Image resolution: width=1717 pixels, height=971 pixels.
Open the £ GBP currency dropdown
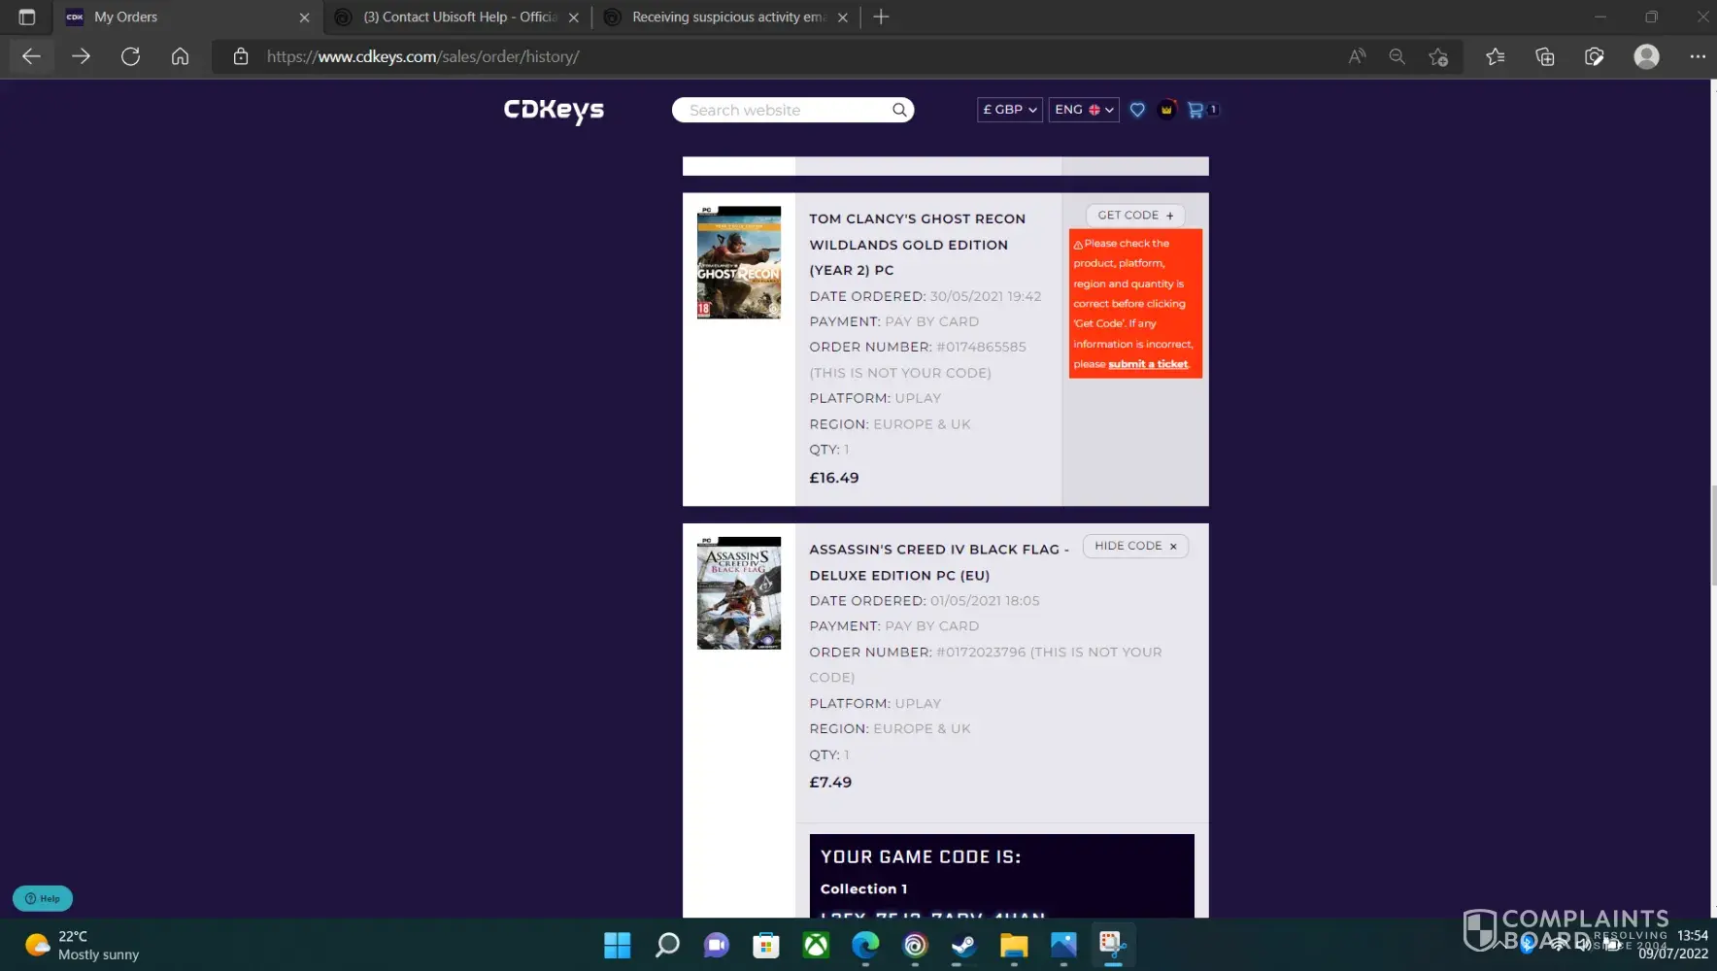(1009, 110)
